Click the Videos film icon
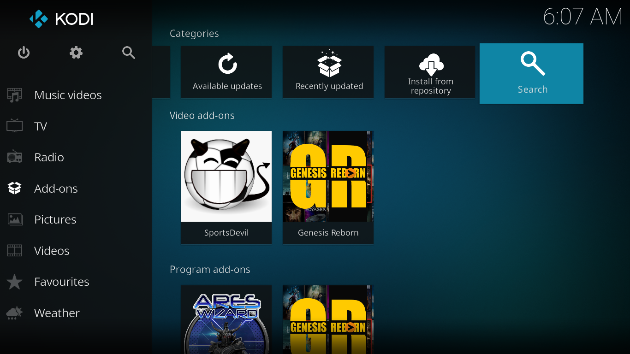This screenshot has width=630, height=354. [15, 250]
